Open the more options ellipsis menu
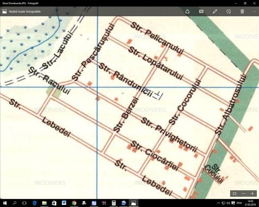 254,11
